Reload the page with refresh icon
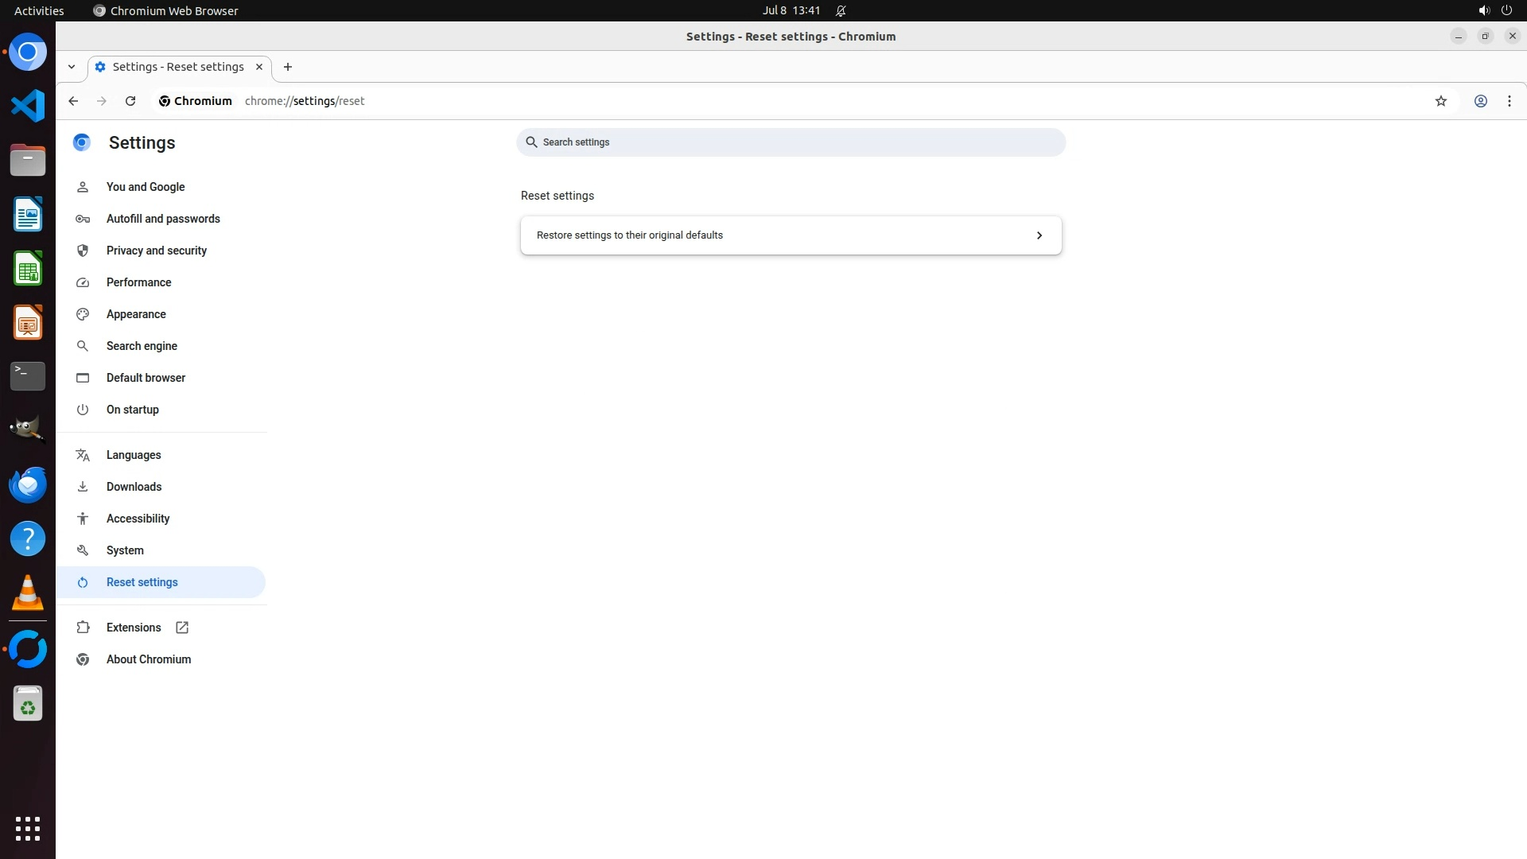Image resolution: width=1527 pixels, height=859 pixels. click(130, 101)
